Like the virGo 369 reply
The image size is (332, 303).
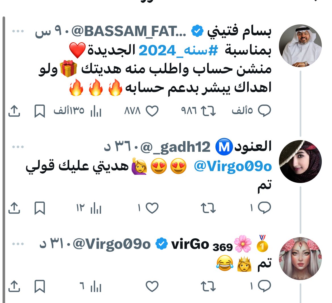152,287
